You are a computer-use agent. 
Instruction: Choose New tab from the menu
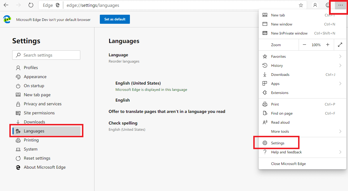point(278,15)
